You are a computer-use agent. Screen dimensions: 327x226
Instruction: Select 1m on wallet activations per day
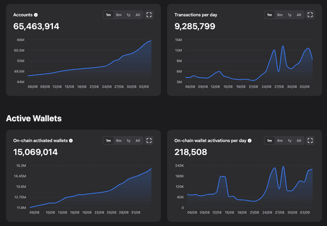[x=269, y=140]
